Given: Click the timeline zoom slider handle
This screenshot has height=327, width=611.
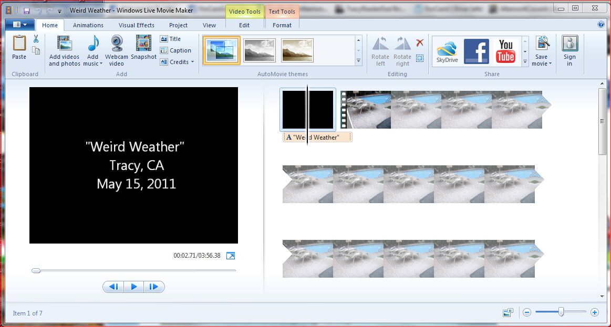Looking at the screenshot, I should tap(561, 312).
